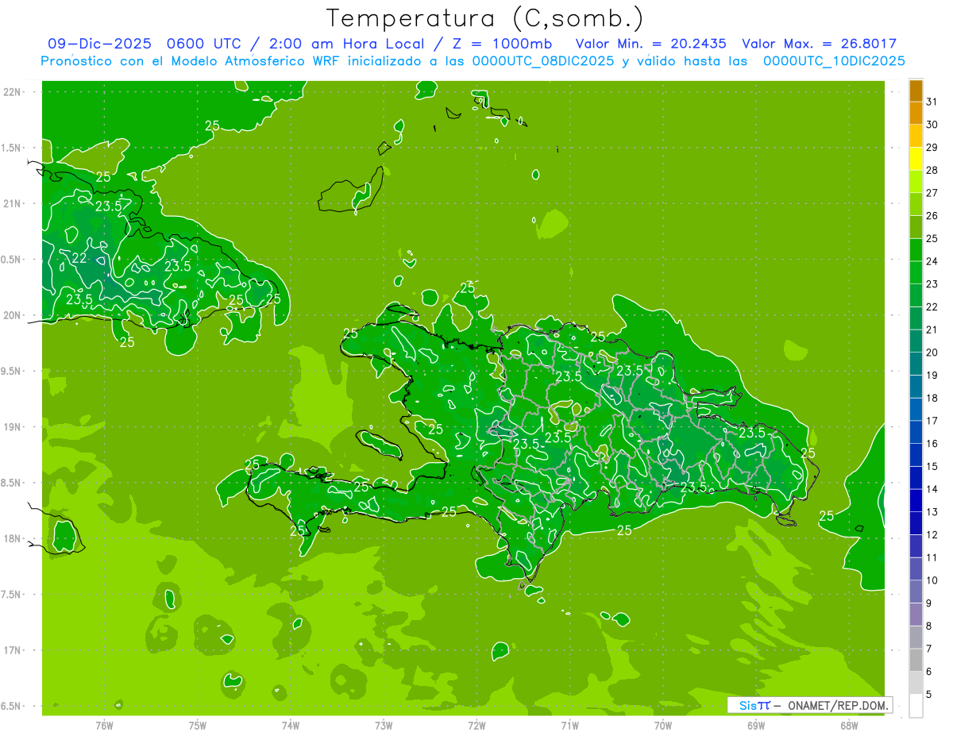
Task: Click the '75W' longitude axis label
Action: (198, 725)
